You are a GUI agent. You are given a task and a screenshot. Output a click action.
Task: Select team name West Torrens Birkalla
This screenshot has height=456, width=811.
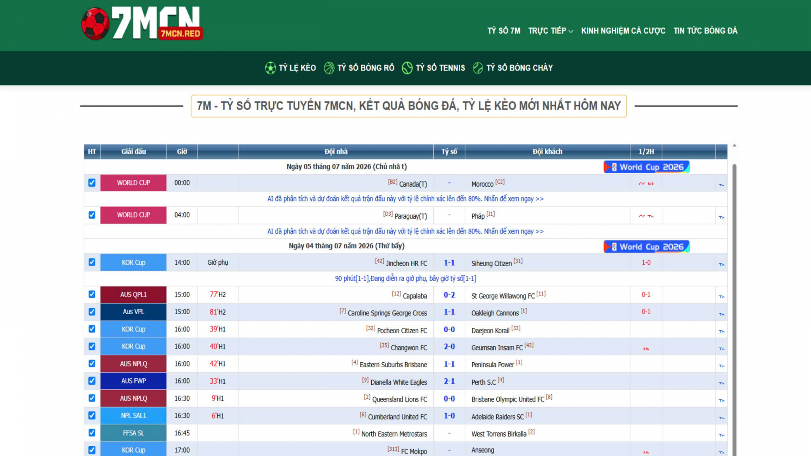point(499,434)
